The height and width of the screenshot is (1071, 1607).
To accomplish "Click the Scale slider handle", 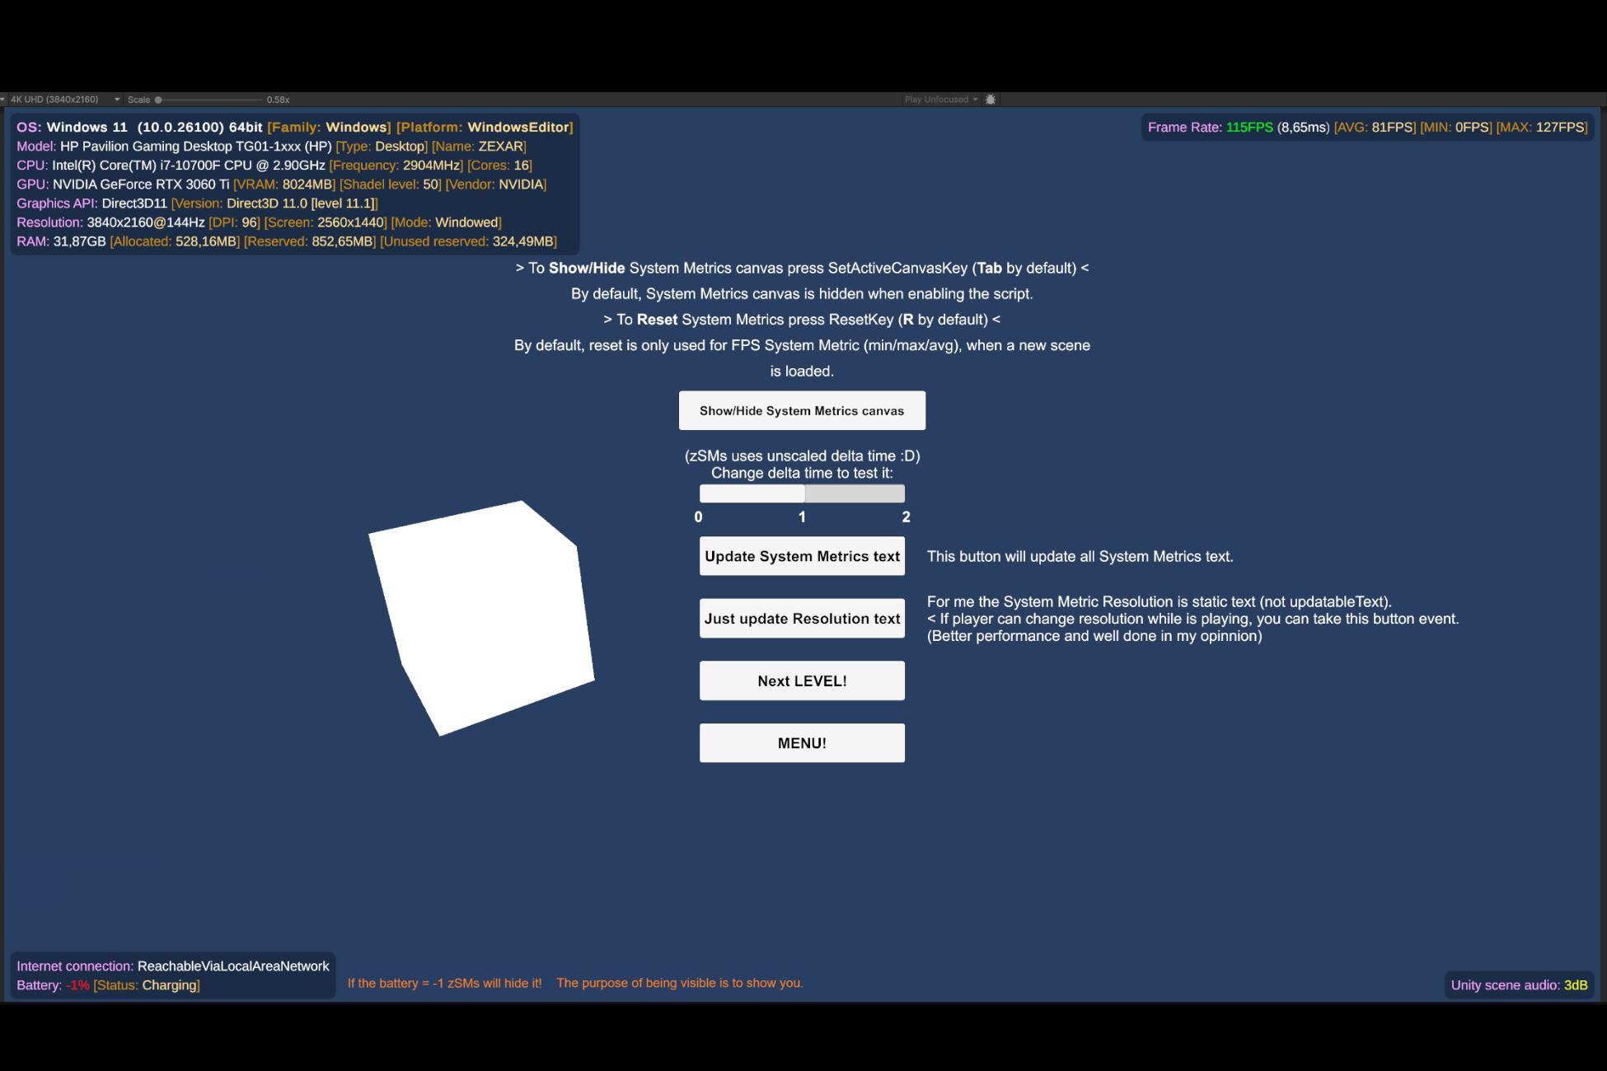I will pos(158,100).
